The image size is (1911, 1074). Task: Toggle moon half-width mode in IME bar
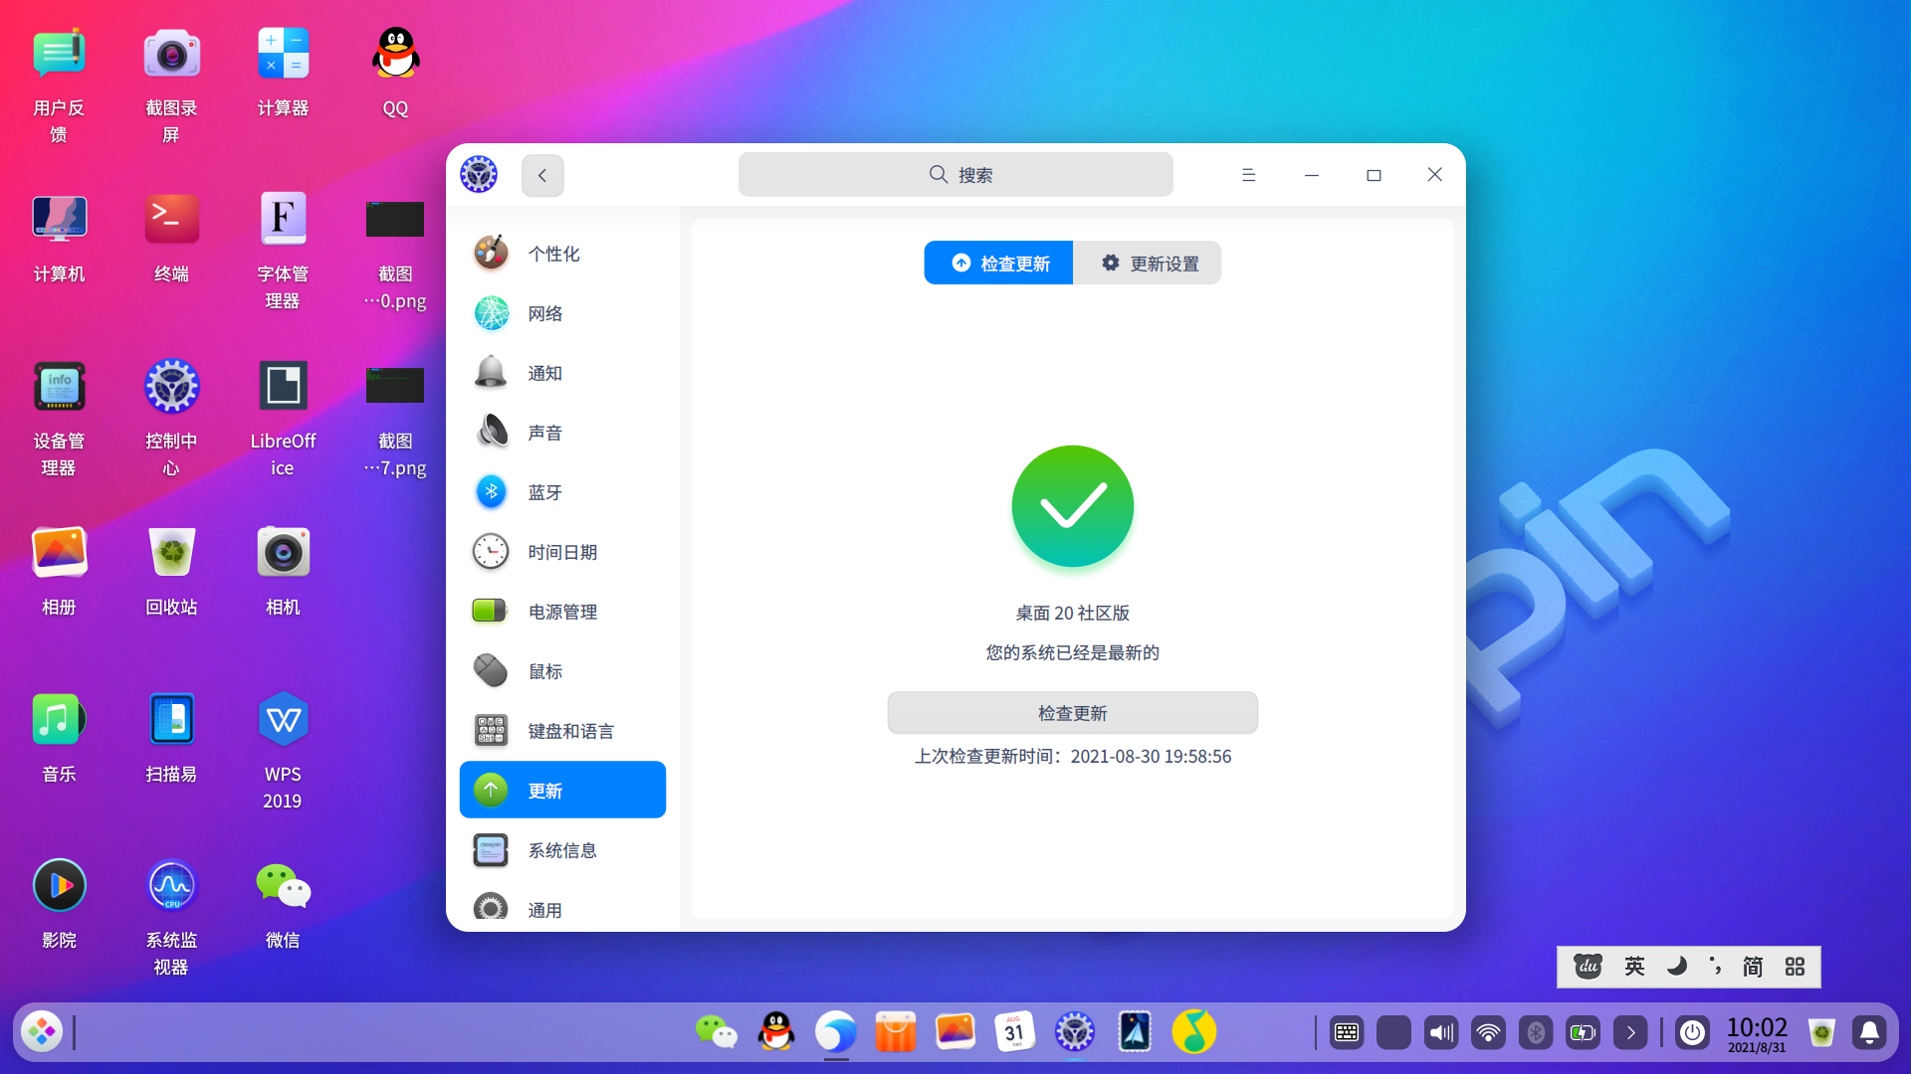point(1677,967)
